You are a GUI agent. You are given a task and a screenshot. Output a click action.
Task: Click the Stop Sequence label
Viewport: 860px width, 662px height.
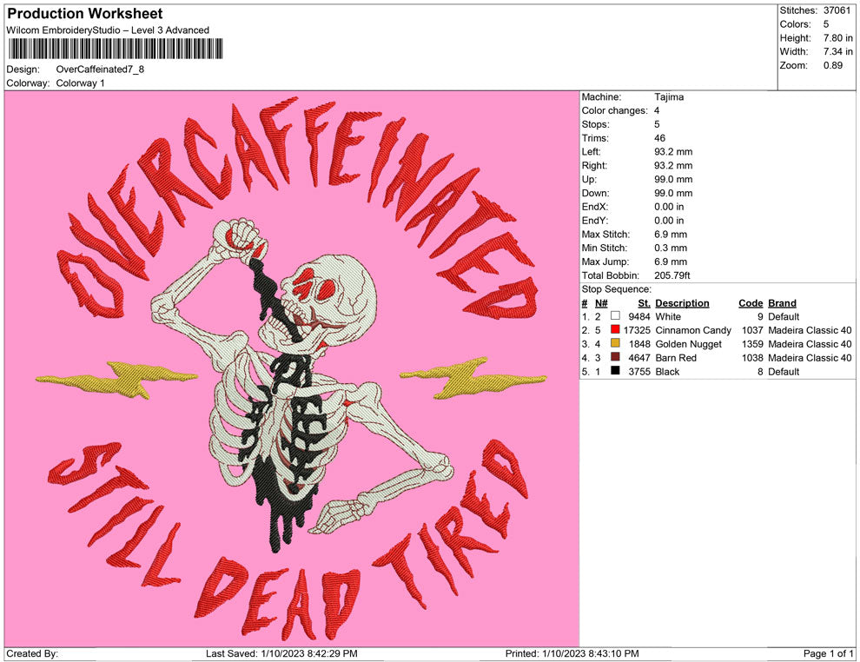[616, 289]
